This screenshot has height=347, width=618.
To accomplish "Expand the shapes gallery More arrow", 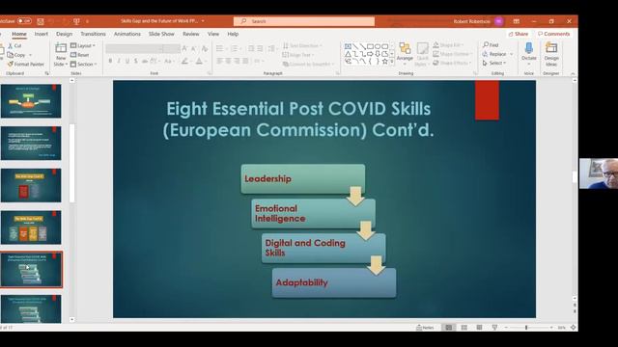I will 392,62.
